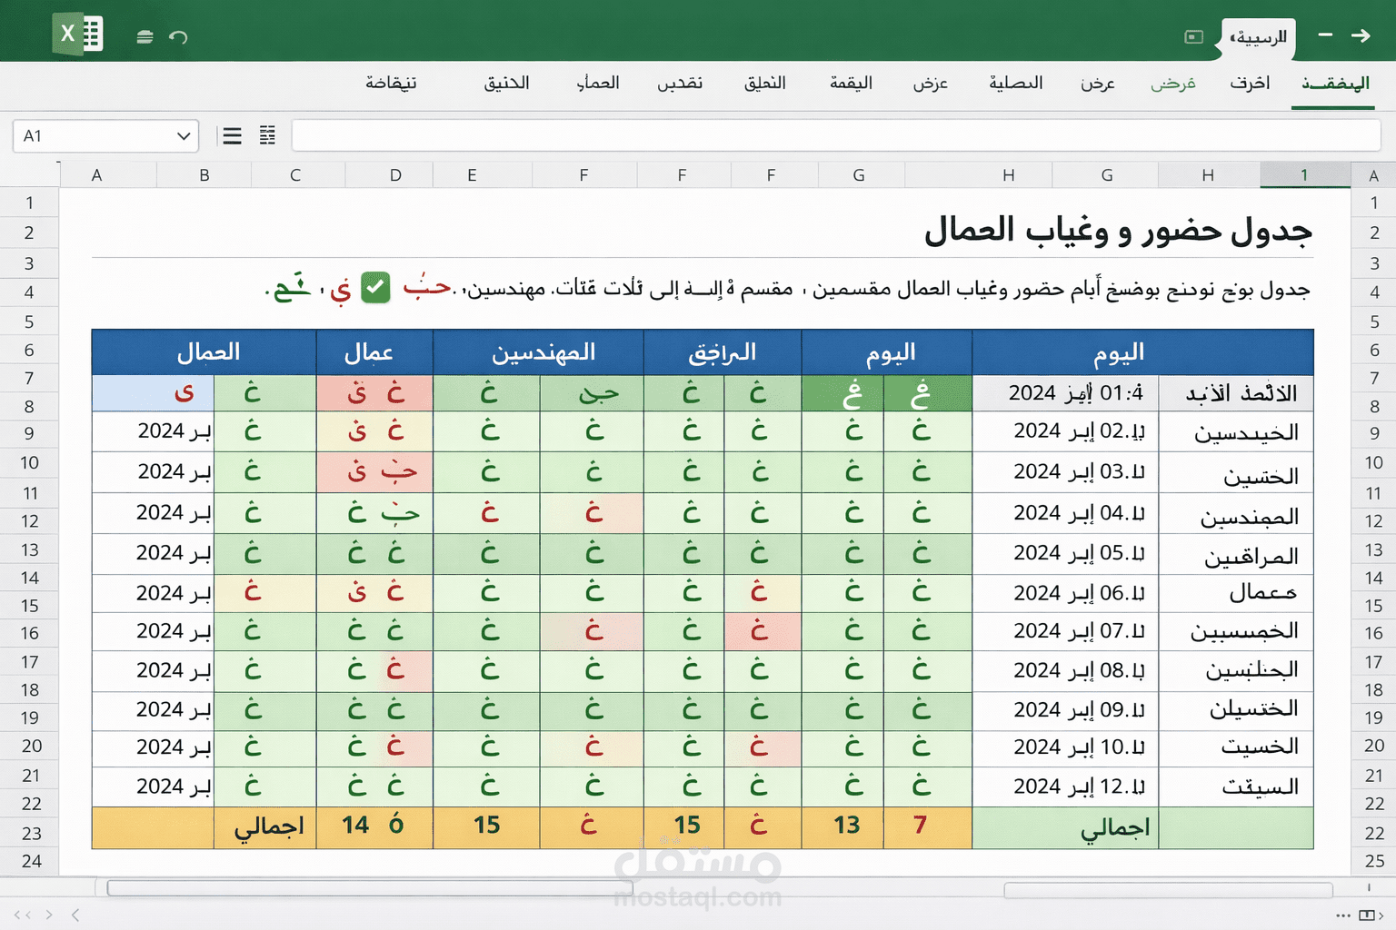
Task: Select the date cell 01:4 2024
Action: click(x=1065, y=393)
